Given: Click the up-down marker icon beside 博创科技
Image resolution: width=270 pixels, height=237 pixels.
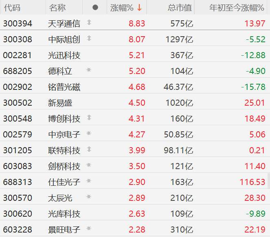Looking at the screenshot, I should point(89,117).
